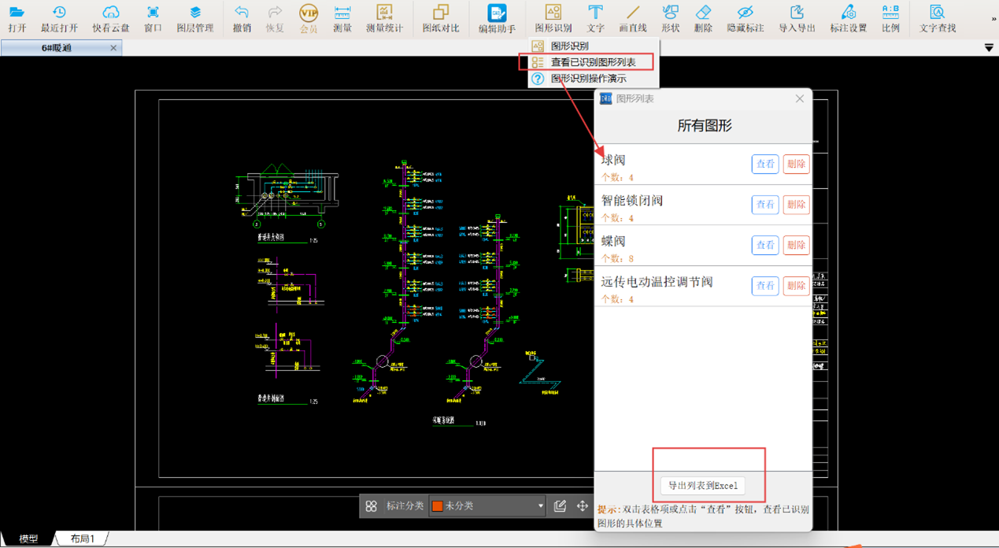Open 图层管理 layer manager
Image resolution: width=999 pixels, height=548 pixels.
[194, 18]
